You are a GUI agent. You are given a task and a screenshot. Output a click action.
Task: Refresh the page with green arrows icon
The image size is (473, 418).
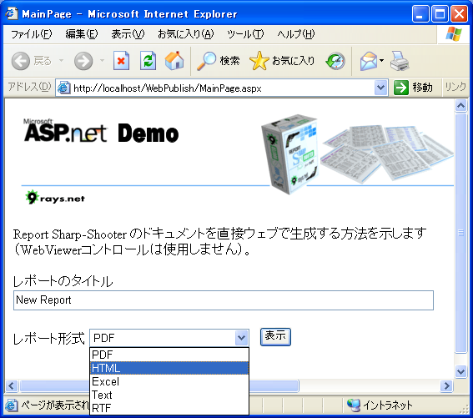point(148,61)
